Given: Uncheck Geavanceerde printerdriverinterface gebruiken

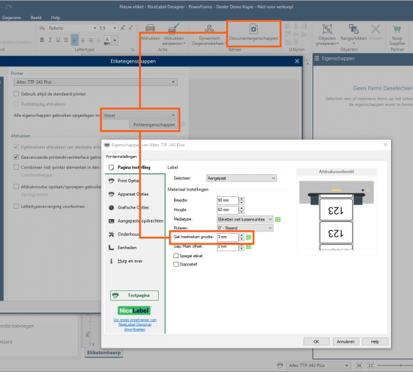Looking at the screenshot, I should pos(16,157).
